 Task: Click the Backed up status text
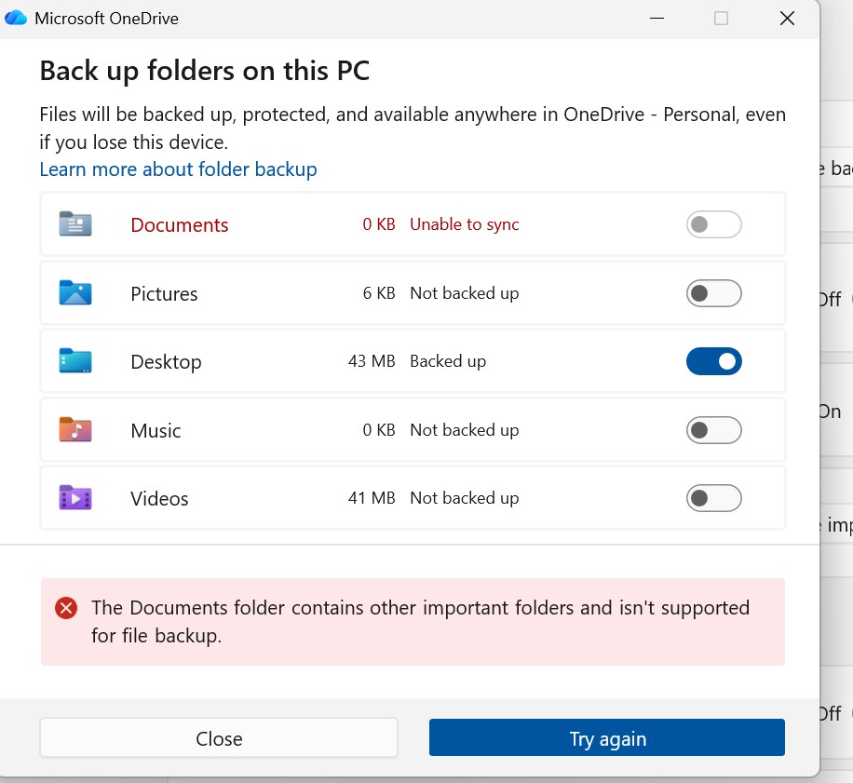click(x=448, y=361)
